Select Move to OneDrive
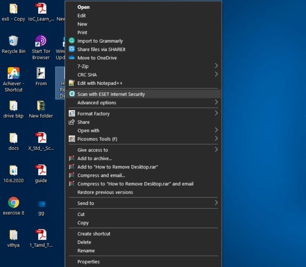The width and height of the screenshot is (306, 267). [143, 58]
